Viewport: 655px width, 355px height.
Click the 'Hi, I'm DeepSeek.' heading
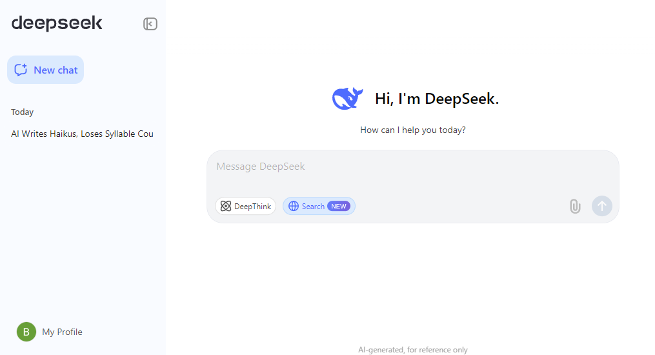tap(437, 99)
